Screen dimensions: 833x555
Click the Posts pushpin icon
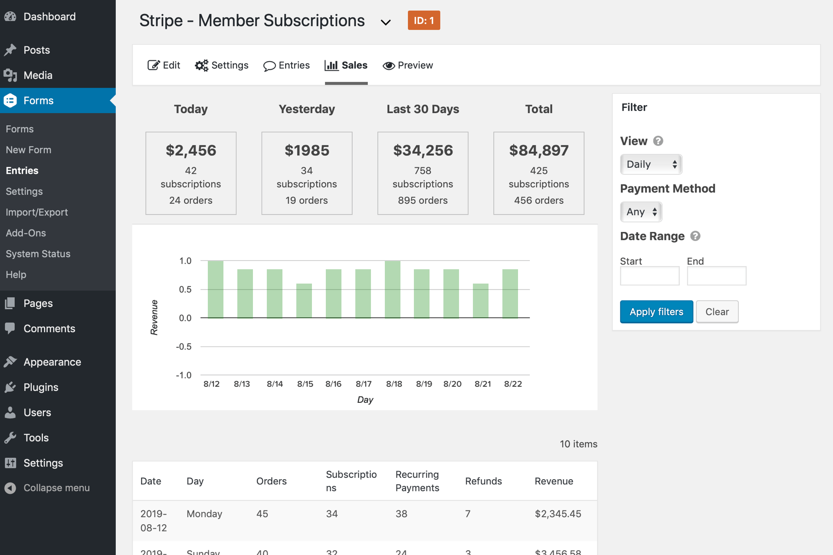(10, 50)
